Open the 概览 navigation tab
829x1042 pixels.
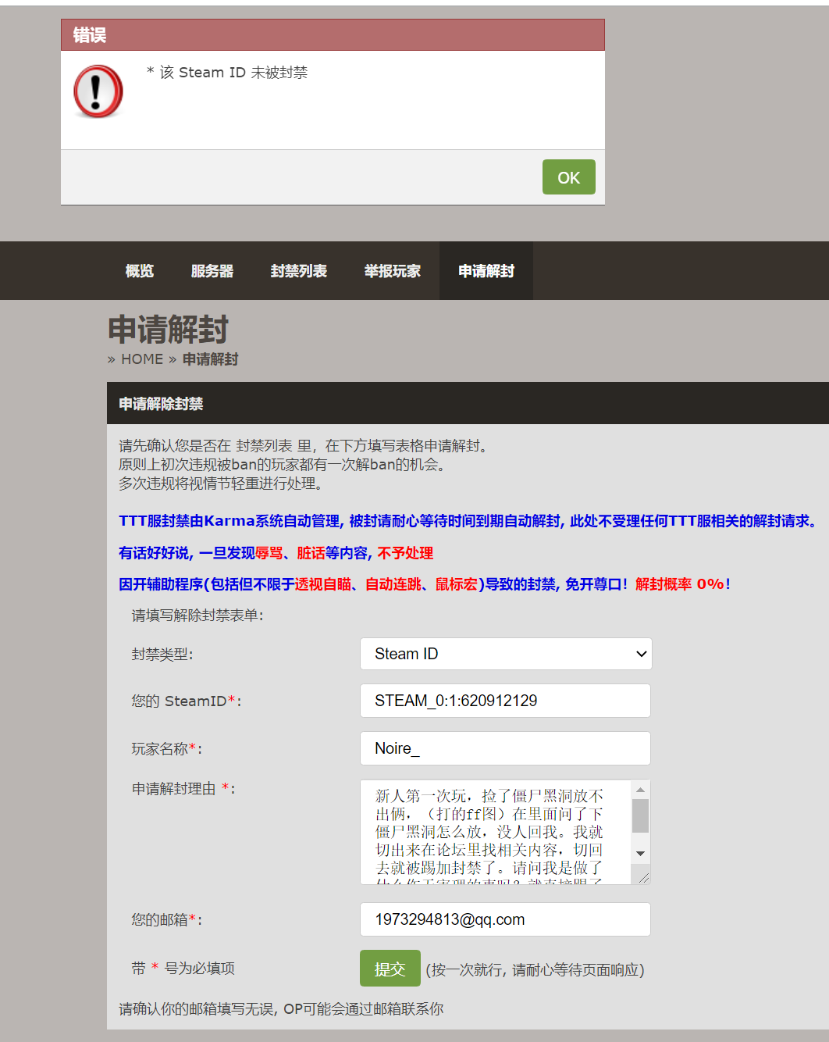click(x=140, y=271)
